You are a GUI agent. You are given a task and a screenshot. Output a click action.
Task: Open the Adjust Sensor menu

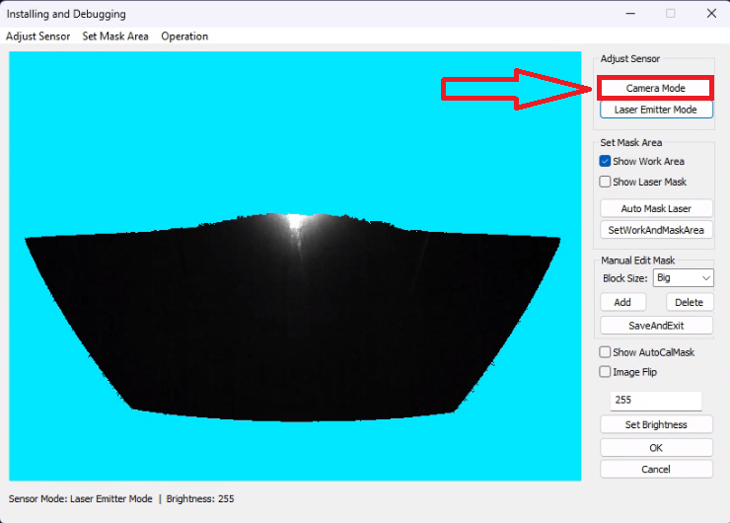[x=37, y=37]
